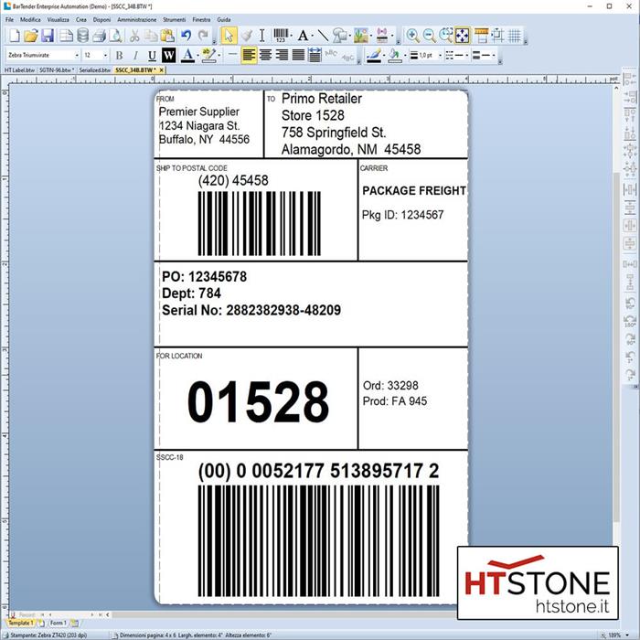Select the line drawing tool
The width and height of the screenshot is (640, 640).
(323, 36)
